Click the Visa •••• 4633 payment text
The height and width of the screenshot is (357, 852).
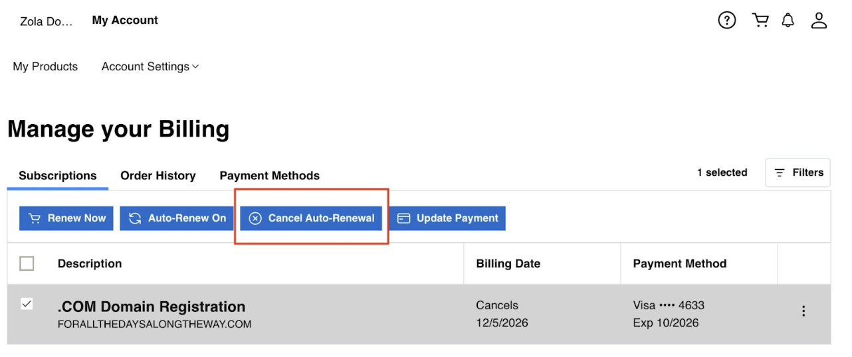pyautogui.click(x=669, y=305)
